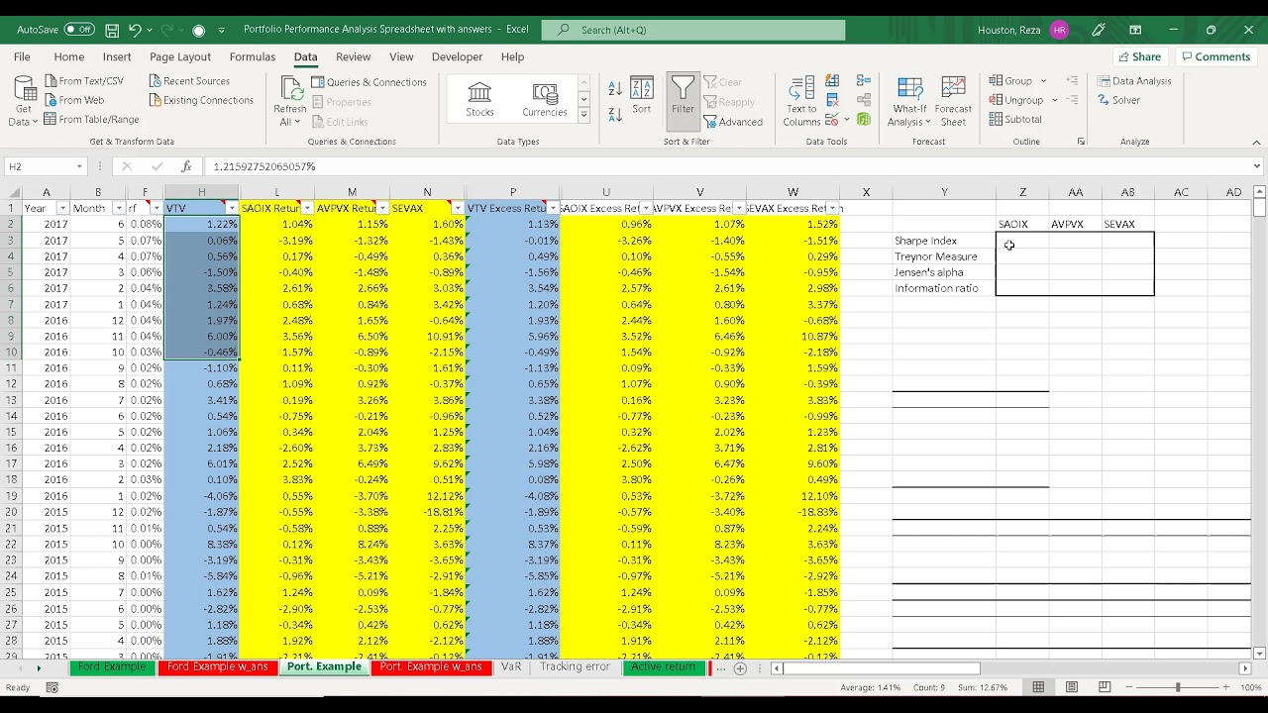This screenshot has height=713, width=1268.
Task: Switch to Page Layout view
Action: [x=1072, y=687]
